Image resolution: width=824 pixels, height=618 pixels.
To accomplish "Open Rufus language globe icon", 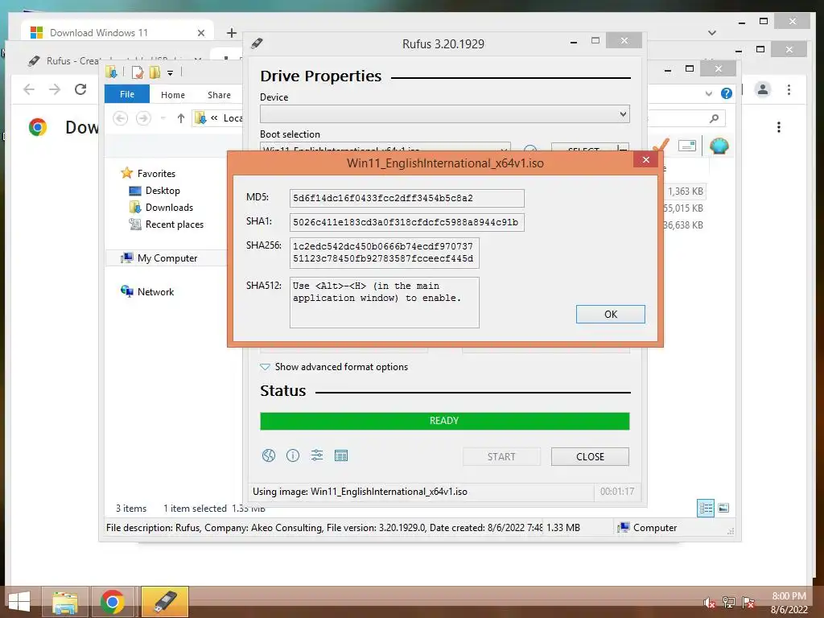I will 269,455.
